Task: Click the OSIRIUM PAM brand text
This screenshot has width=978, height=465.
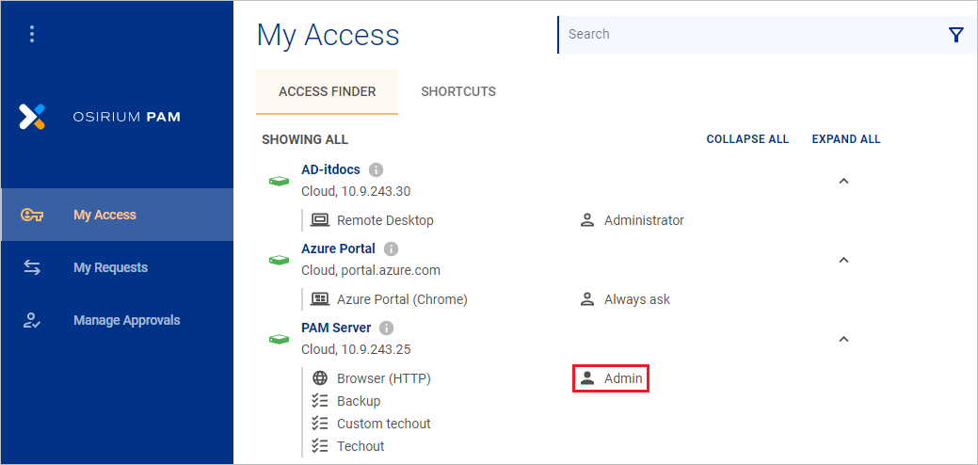Action: (127, 117)
